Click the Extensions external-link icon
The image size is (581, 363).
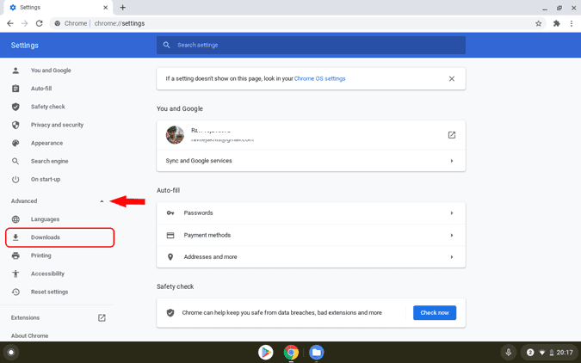[102, 317]
